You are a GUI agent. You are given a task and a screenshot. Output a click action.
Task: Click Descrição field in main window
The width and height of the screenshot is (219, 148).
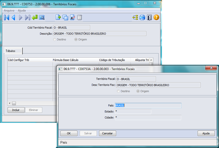100,34
